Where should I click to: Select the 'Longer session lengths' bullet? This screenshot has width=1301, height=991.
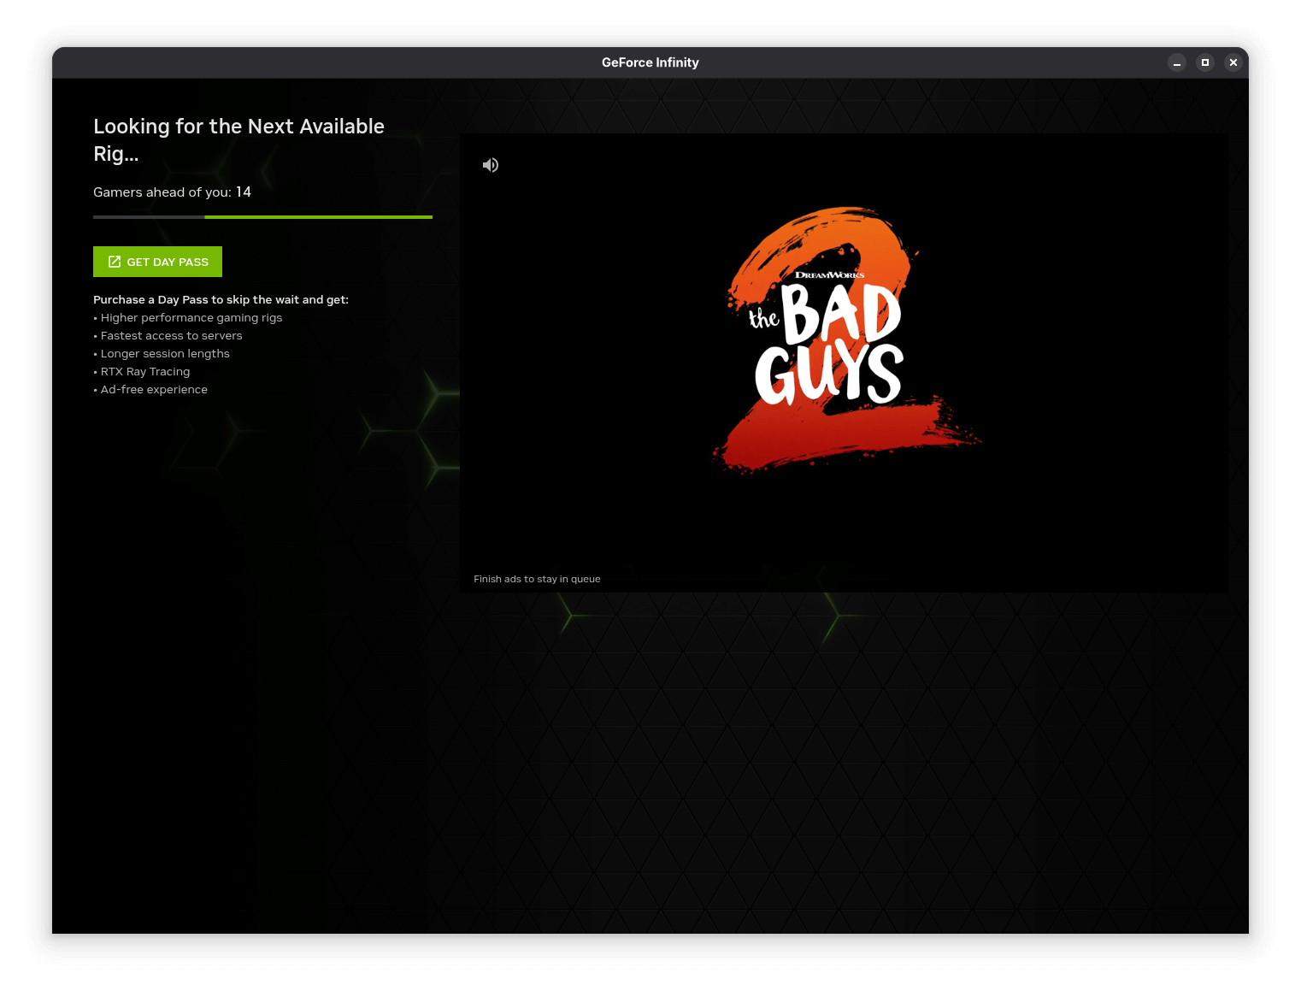(x=165, y=353)
